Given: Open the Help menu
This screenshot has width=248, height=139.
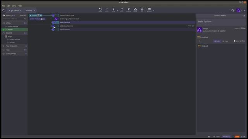Looking at the screenshot, I should [20, 6].
